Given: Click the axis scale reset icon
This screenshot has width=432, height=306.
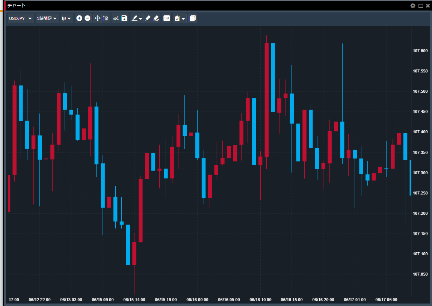Looking at the screenshot, I should [106, 18].
